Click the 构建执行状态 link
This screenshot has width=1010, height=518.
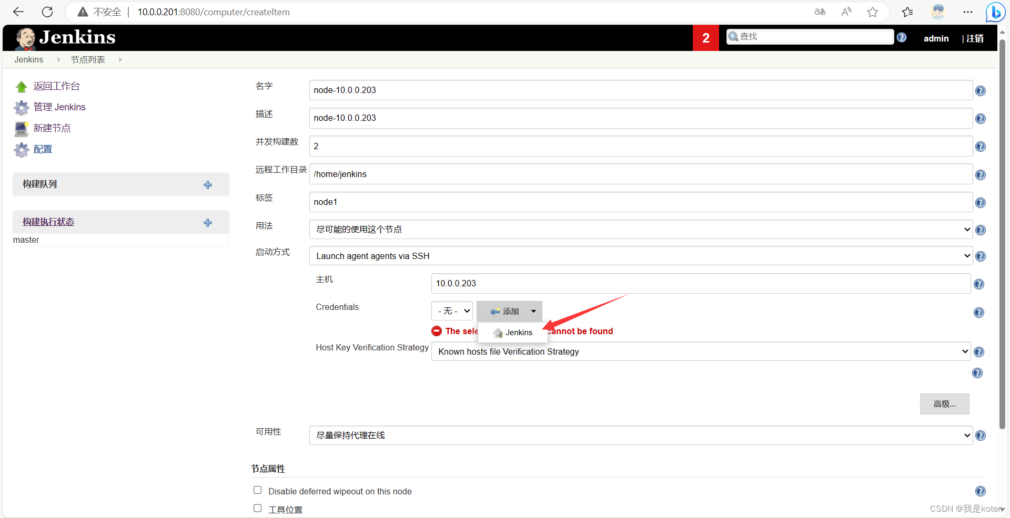coord(48,222)
